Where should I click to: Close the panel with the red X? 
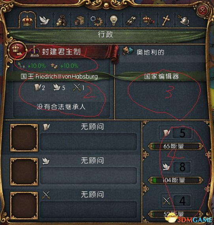point(203,10)
